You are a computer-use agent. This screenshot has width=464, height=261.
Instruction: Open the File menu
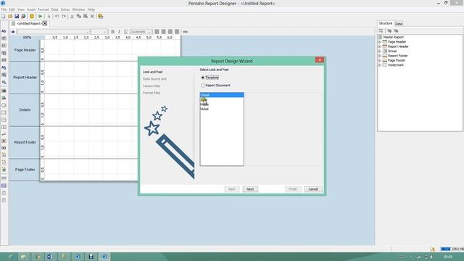4,9
